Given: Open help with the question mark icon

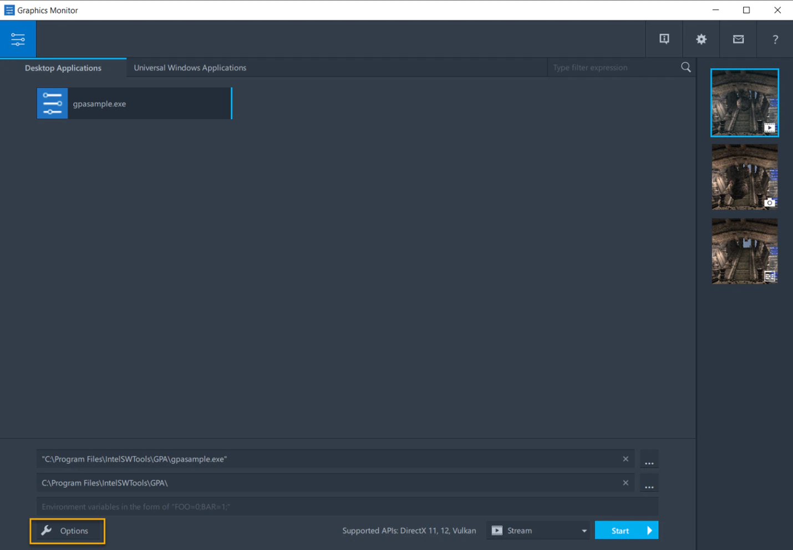Looking at the screenshot, I should 775,39.
